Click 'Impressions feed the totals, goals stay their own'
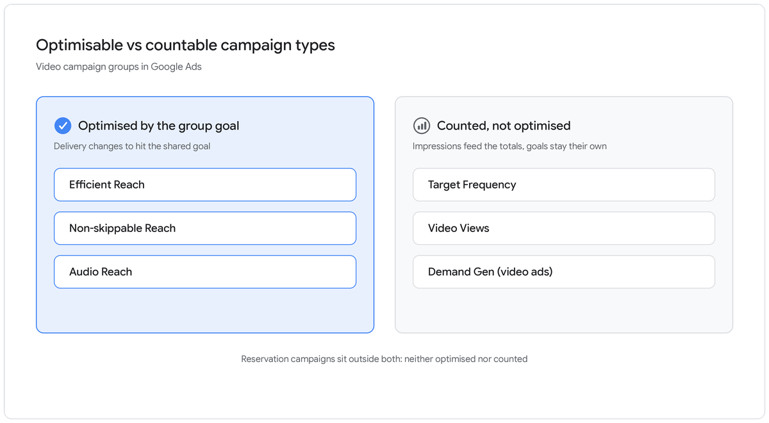Image resolution: width=769 pixels, height=423 pixels. point(509,146)
